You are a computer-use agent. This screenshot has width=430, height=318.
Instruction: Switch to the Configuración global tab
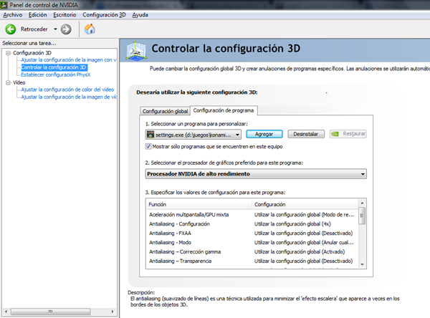[165, 111]
